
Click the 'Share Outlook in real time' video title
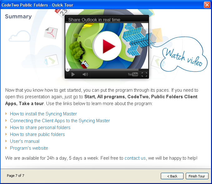coord(94,20)
